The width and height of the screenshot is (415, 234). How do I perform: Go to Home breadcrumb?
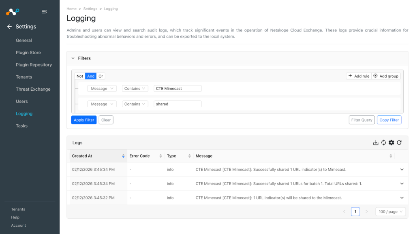pos(71,9)
